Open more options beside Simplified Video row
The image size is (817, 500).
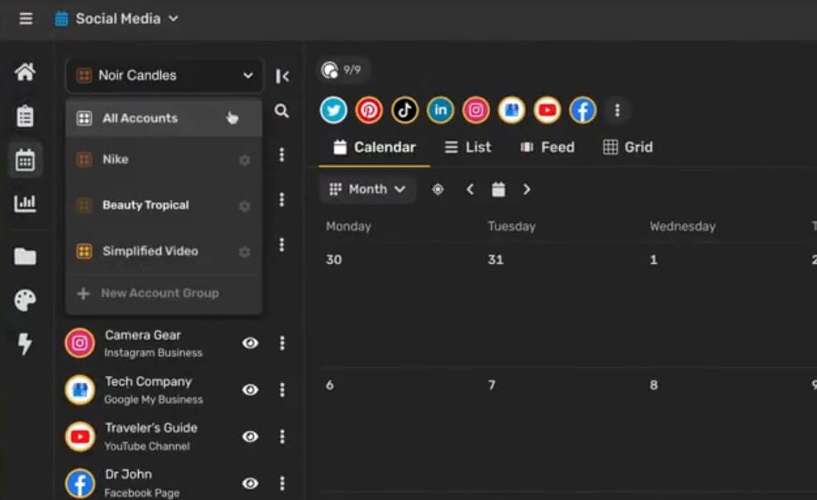(282, 244)
